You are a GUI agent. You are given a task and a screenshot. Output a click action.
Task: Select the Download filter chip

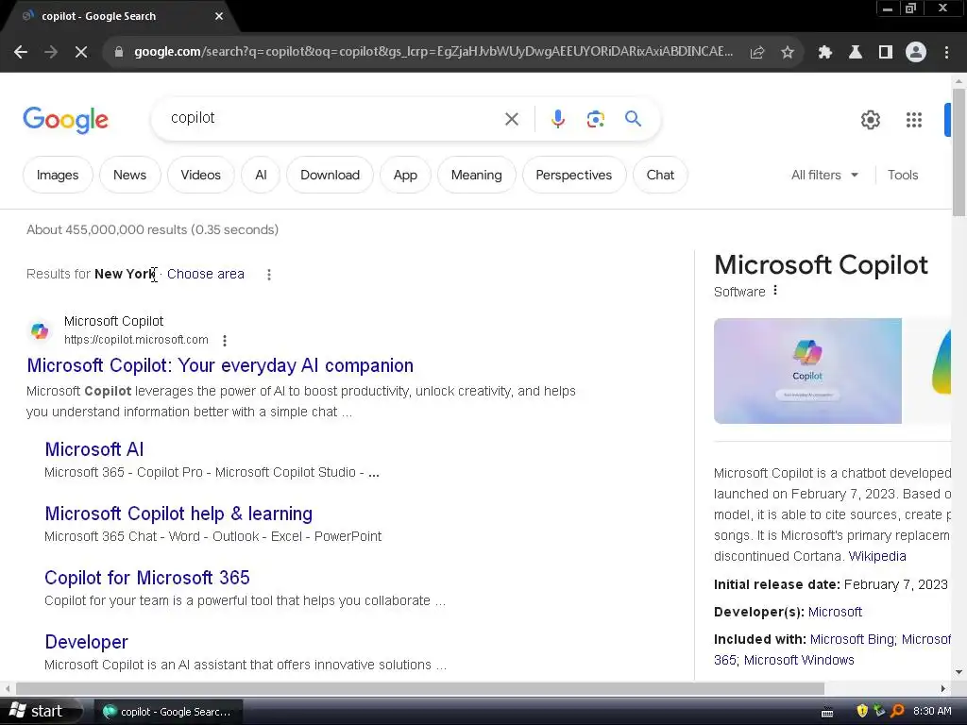click(330, 175)
